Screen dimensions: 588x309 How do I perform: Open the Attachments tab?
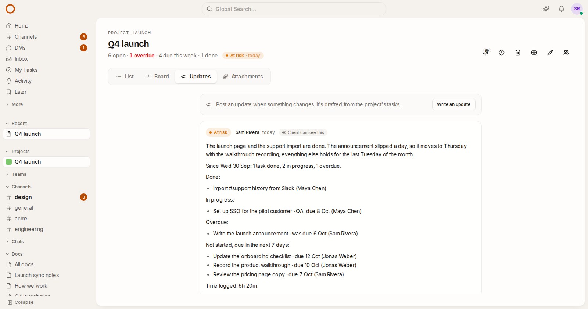pos(243,77)
